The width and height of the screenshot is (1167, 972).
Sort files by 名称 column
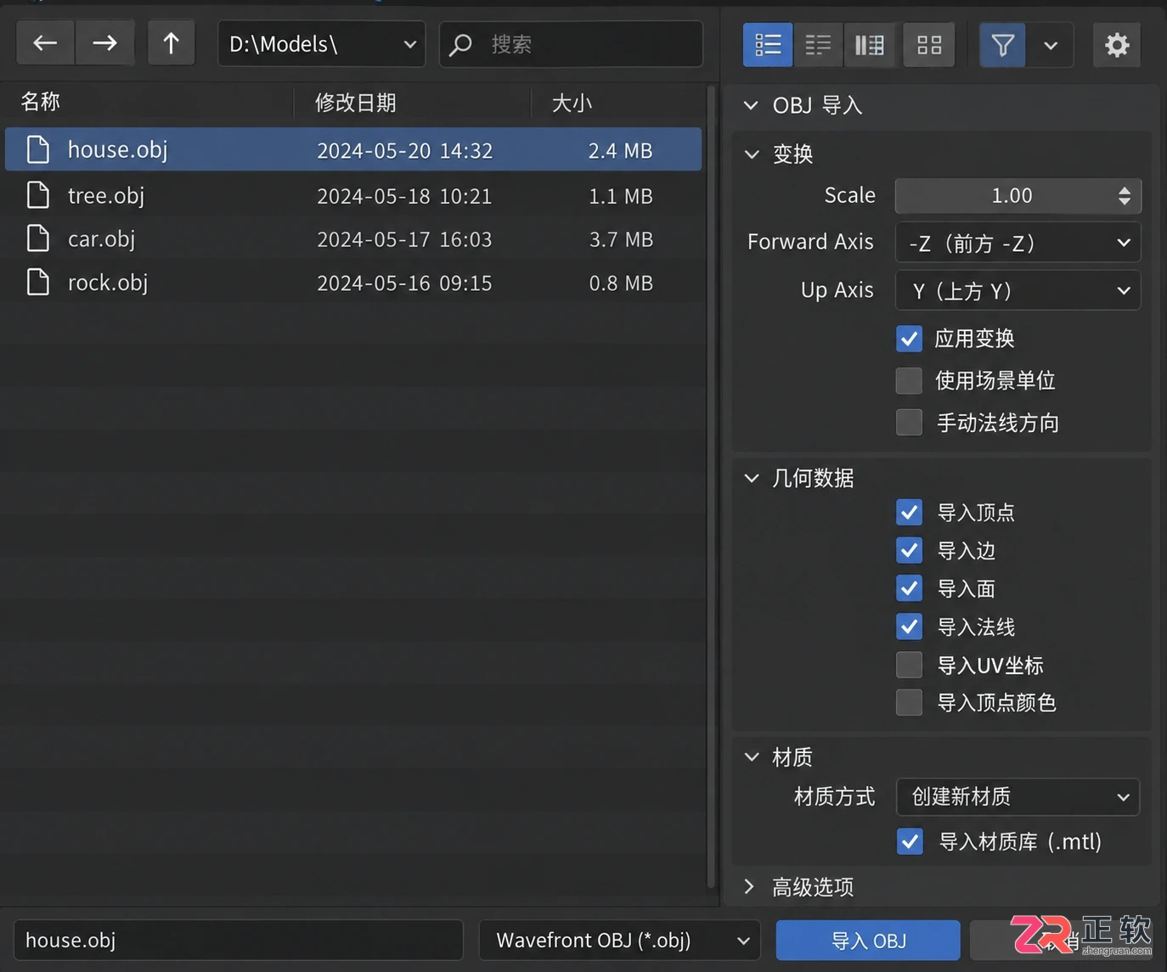click(41, 102)
